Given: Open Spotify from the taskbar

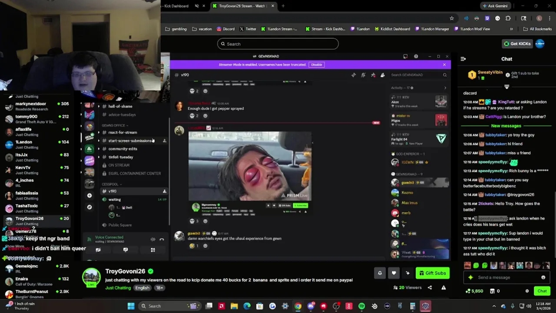Looking at the screenshot, I should coord(361,306).
